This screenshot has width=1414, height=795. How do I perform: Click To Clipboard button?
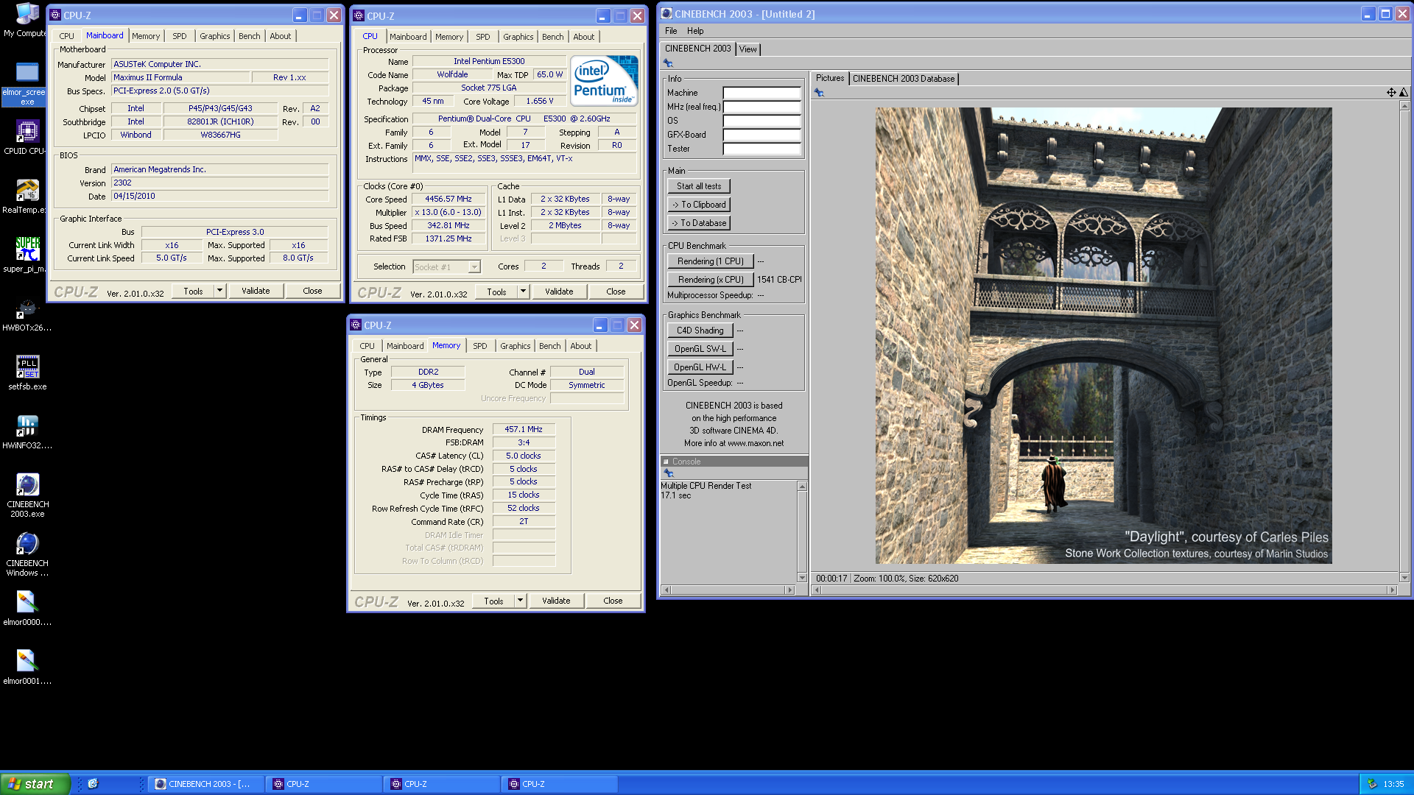pos(699,205)
